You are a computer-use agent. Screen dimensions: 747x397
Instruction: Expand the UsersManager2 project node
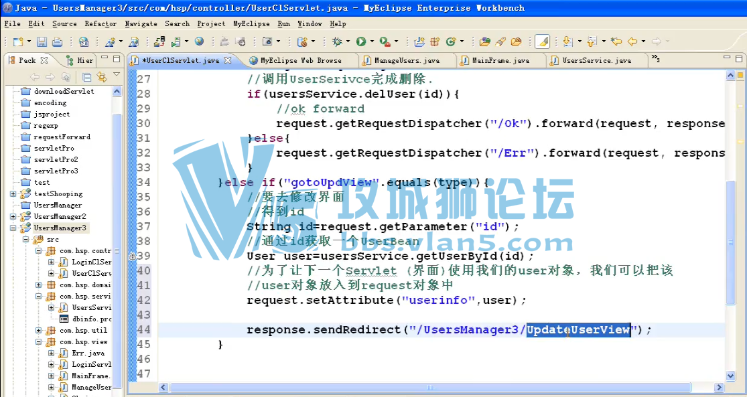[x=13, y=217]
